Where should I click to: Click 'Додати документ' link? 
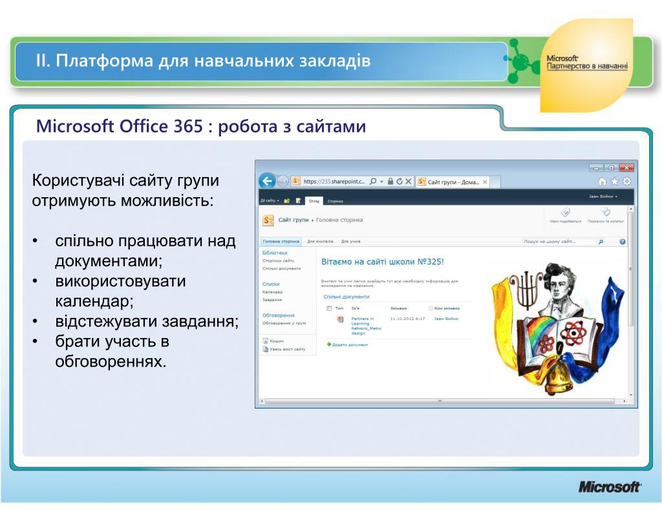350,345
